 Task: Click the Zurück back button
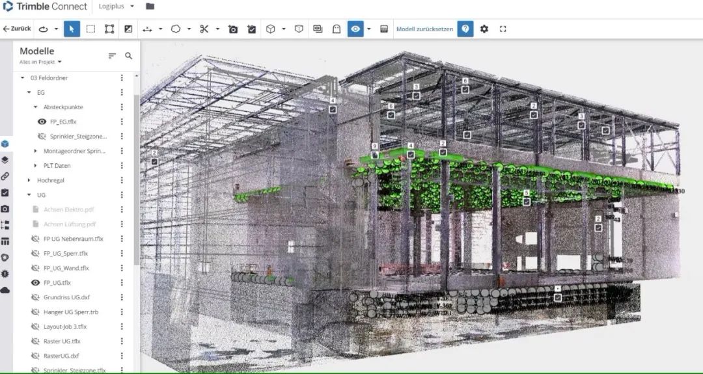point(17,29)
